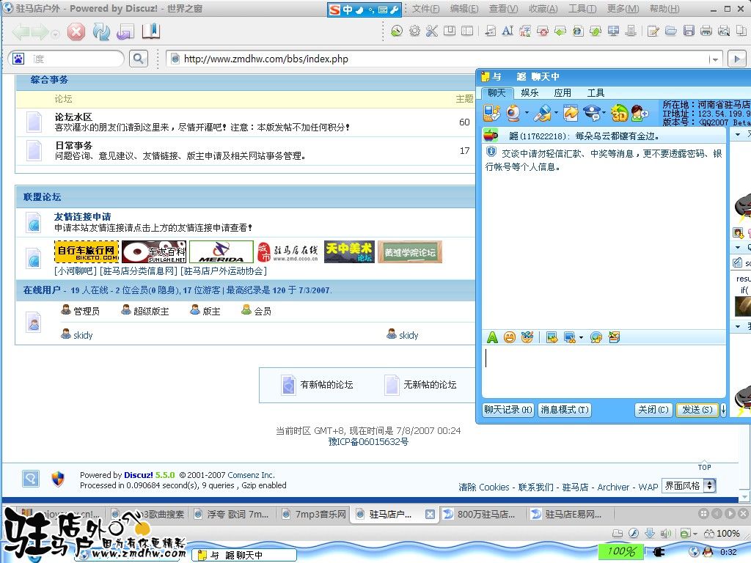Open the emoticon smiley picker
This screenshot has height=563, width=751.
pyautogui.click(x=510, y=337)
